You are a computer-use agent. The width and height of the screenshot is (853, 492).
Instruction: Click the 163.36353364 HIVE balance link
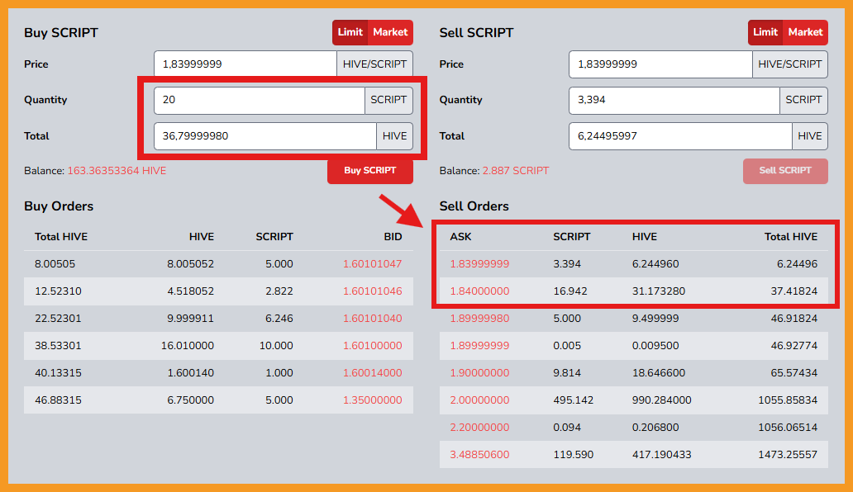coord(117,171)
